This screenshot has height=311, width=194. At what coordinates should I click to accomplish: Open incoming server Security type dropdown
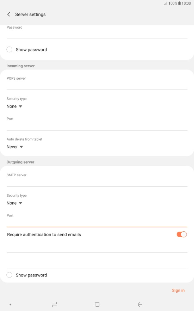(x=14, y=106)
